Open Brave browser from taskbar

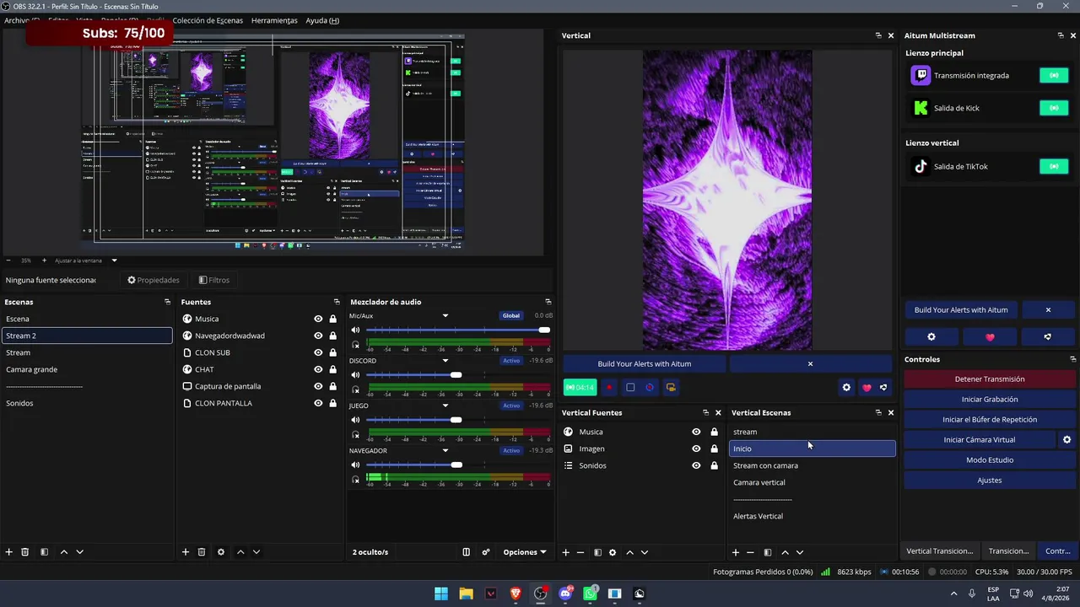coord(516,594)
